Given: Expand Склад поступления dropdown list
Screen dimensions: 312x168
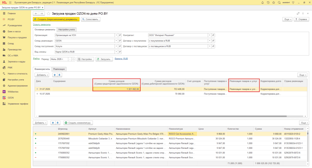Looking at the screenshot, I should click(x=116, y=46).
